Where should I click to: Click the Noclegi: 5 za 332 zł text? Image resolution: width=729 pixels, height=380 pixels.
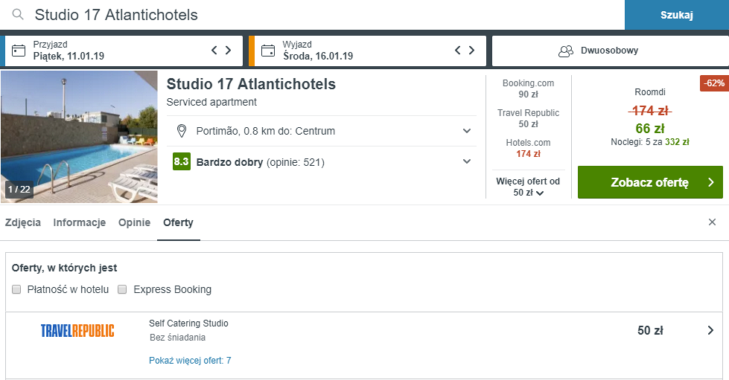click(650, 142)
